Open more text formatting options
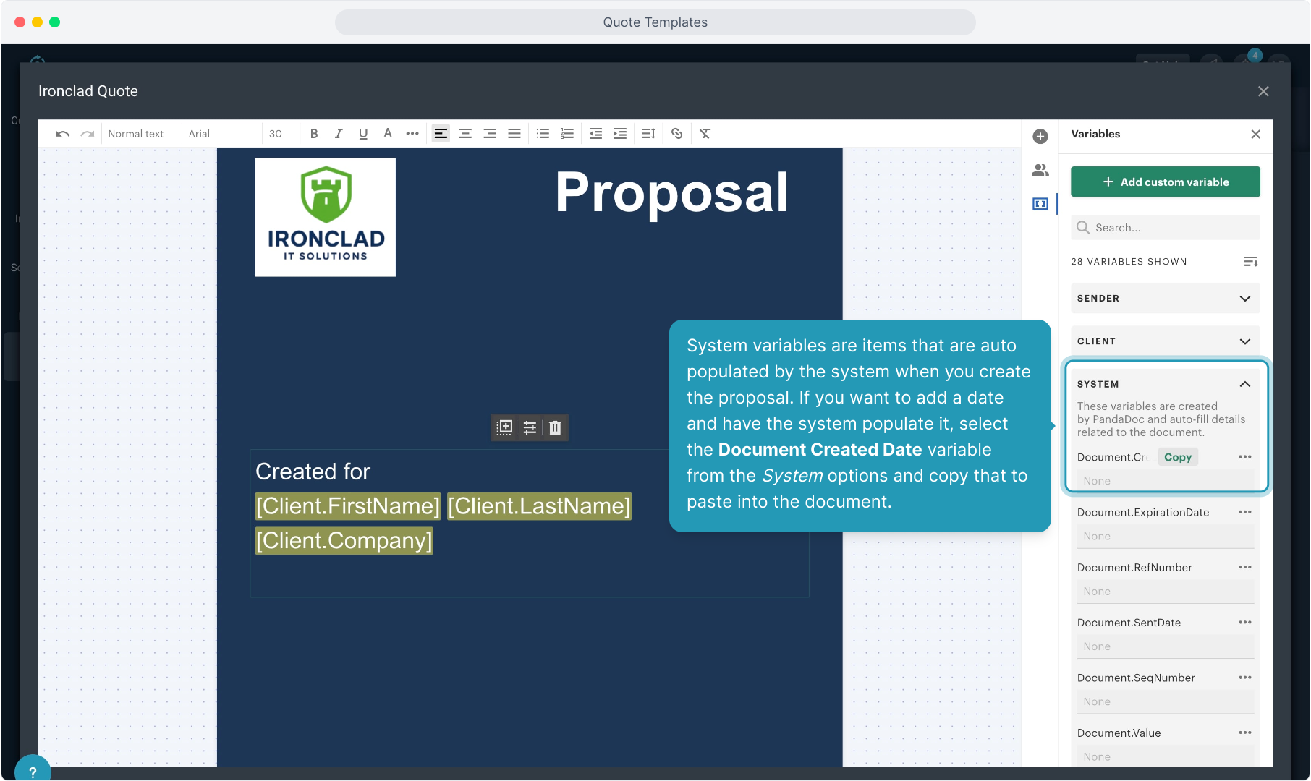This screenshot has width=1311, height=781. (x=412, y=134)
